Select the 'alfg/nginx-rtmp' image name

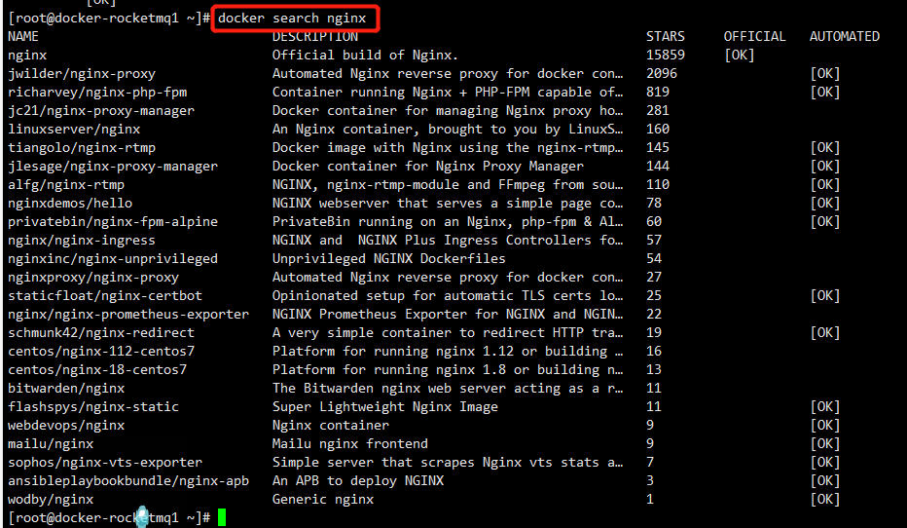pos(66,185)
